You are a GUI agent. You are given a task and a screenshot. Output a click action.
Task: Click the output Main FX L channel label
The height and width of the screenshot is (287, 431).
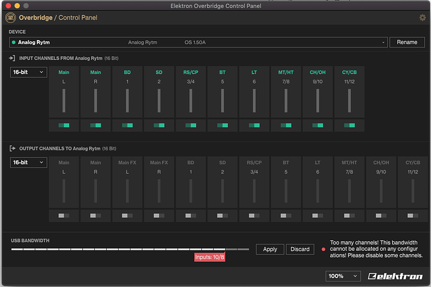(127, 163)
